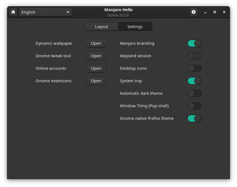Open Dynamic wallpaper settings
Viewport: 237px width, 187px height.
[96, 43]
